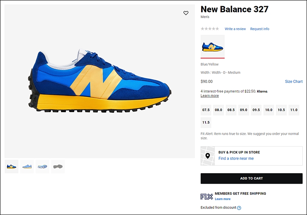
Task: View the top-down pair thumbnail
Action: pyautogui.click(x=42, y=166)
